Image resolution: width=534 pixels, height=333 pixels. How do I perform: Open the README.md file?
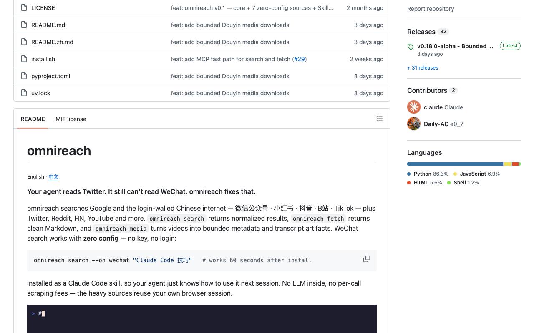(x=48, y=25)
